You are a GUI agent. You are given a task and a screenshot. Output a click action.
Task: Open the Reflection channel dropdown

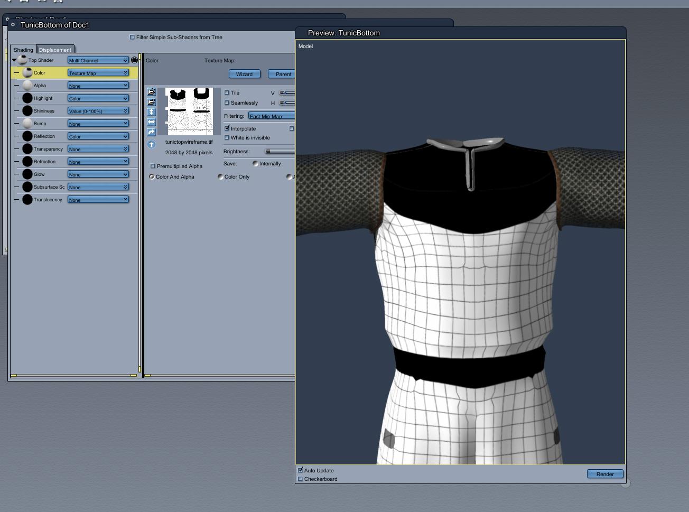[x=98, y=136]
